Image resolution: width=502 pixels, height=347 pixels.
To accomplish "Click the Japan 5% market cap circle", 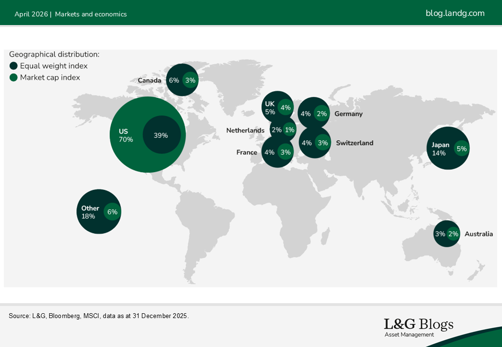I will point(461,149).
